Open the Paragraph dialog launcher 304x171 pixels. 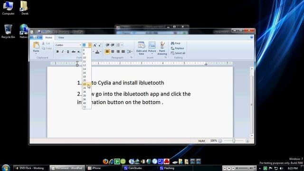tap(131, 57)
